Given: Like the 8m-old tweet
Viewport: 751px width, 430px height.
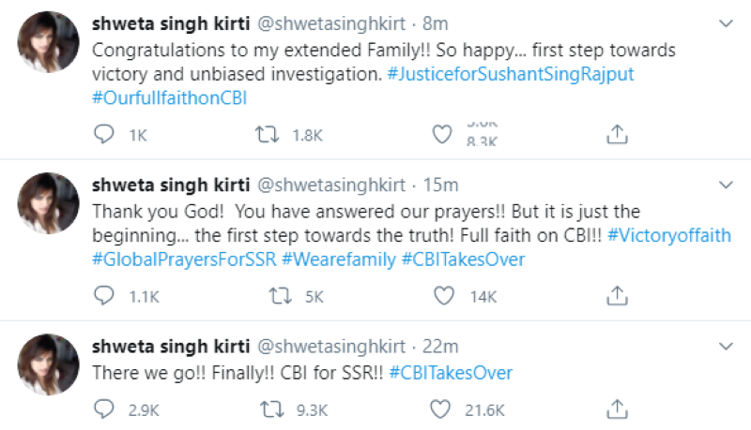Looking at the screenshot, I should coord(441,135).
